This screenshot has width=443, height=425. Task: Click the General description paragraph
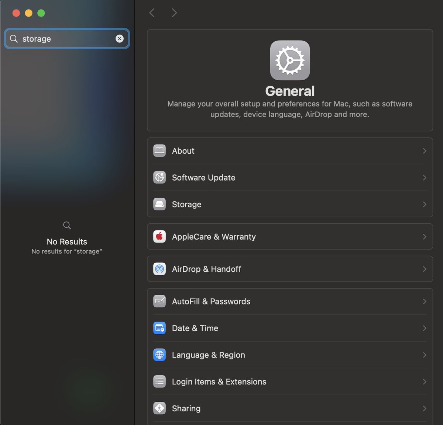290,109
